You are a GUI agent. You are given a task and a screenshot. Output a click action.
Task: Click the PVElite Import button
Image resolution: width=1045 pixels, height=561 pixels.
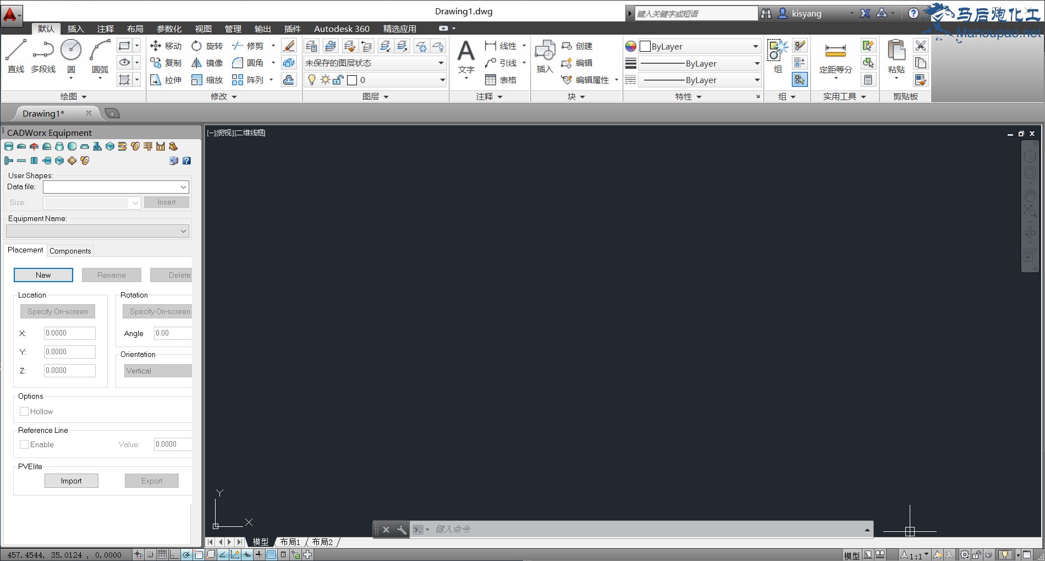71,481
